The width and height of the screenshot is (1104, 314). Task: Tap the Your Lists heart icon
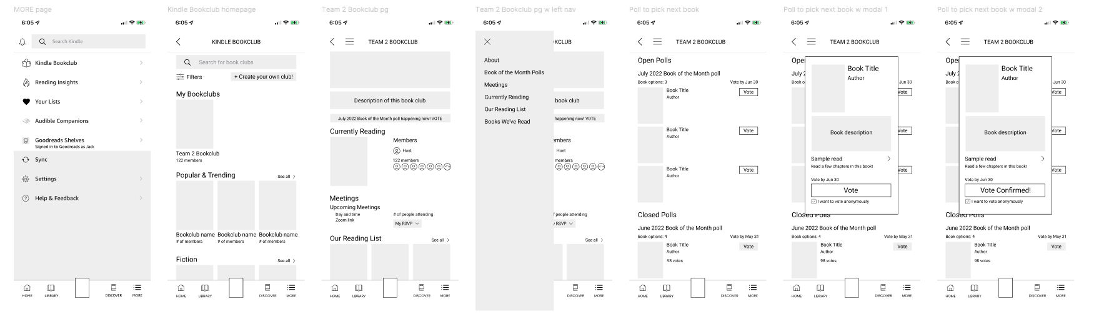(x=26, y=102)
